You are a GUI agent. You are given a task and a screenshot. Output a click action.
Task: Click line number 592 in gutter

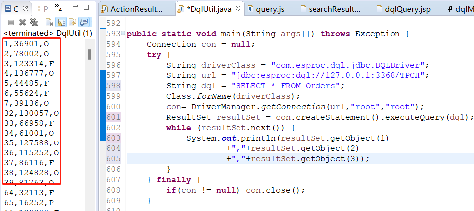click(113, 23)
